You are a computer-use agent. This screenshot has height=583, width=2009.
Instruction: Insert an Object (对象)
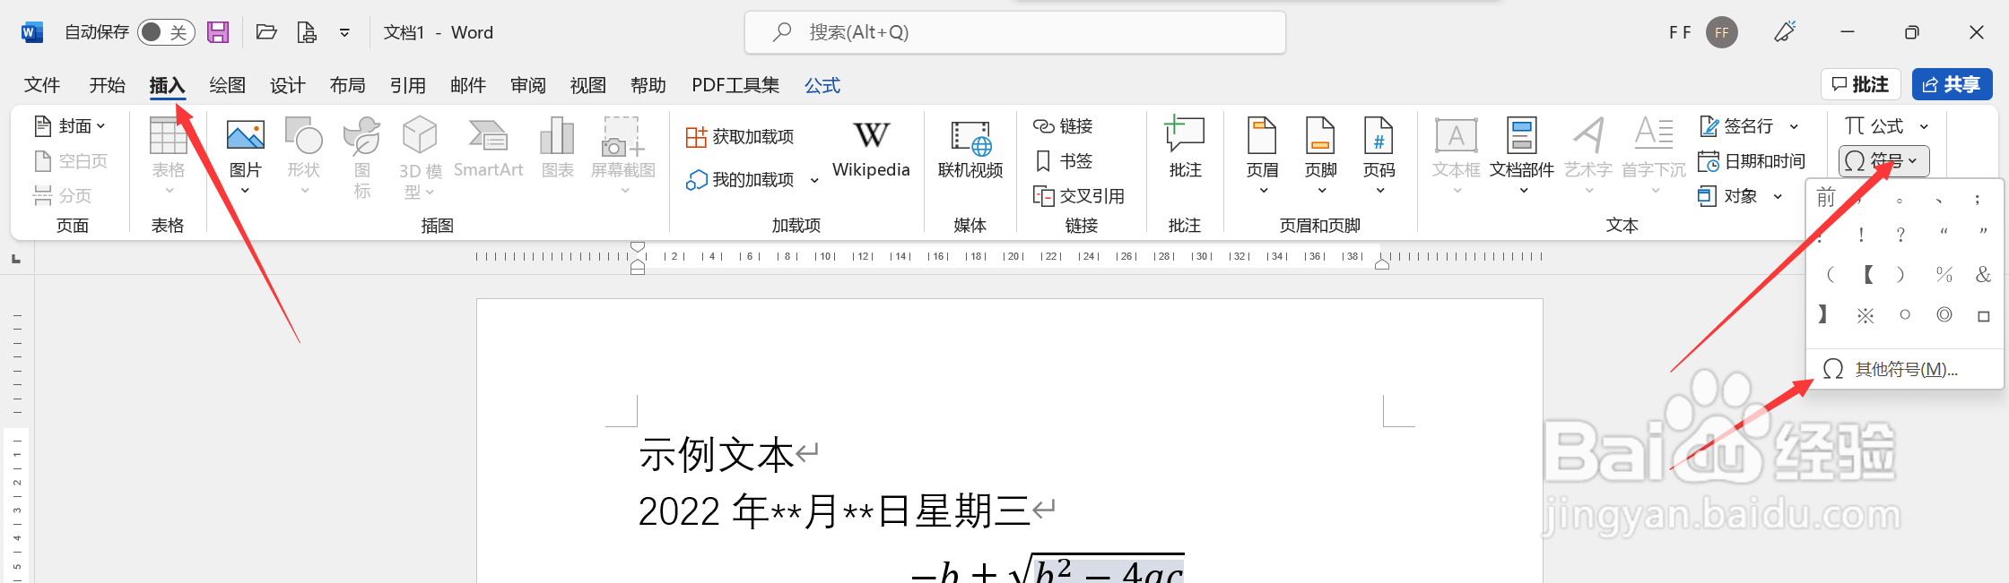1727,196
